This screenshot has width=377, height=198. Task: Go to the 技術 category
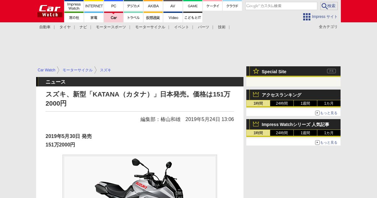click(222, 27)
